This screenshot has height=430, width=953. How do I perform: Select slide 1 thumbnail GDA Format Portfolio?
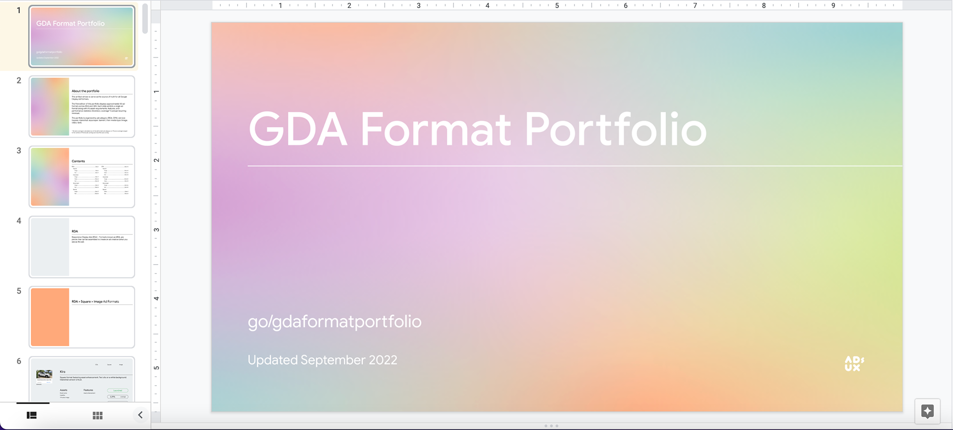click(x=82, y=36)
